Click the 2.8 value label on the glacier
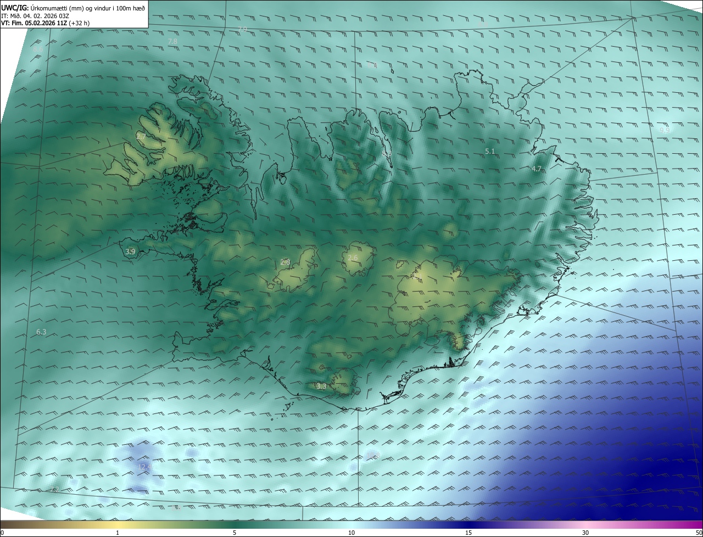 pos(285,262)
